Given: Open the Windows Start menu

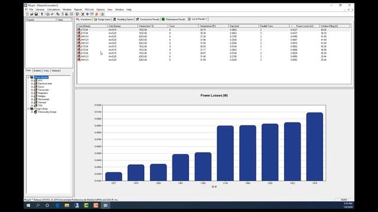Looking at the screenshot, I should coord(28,206).
